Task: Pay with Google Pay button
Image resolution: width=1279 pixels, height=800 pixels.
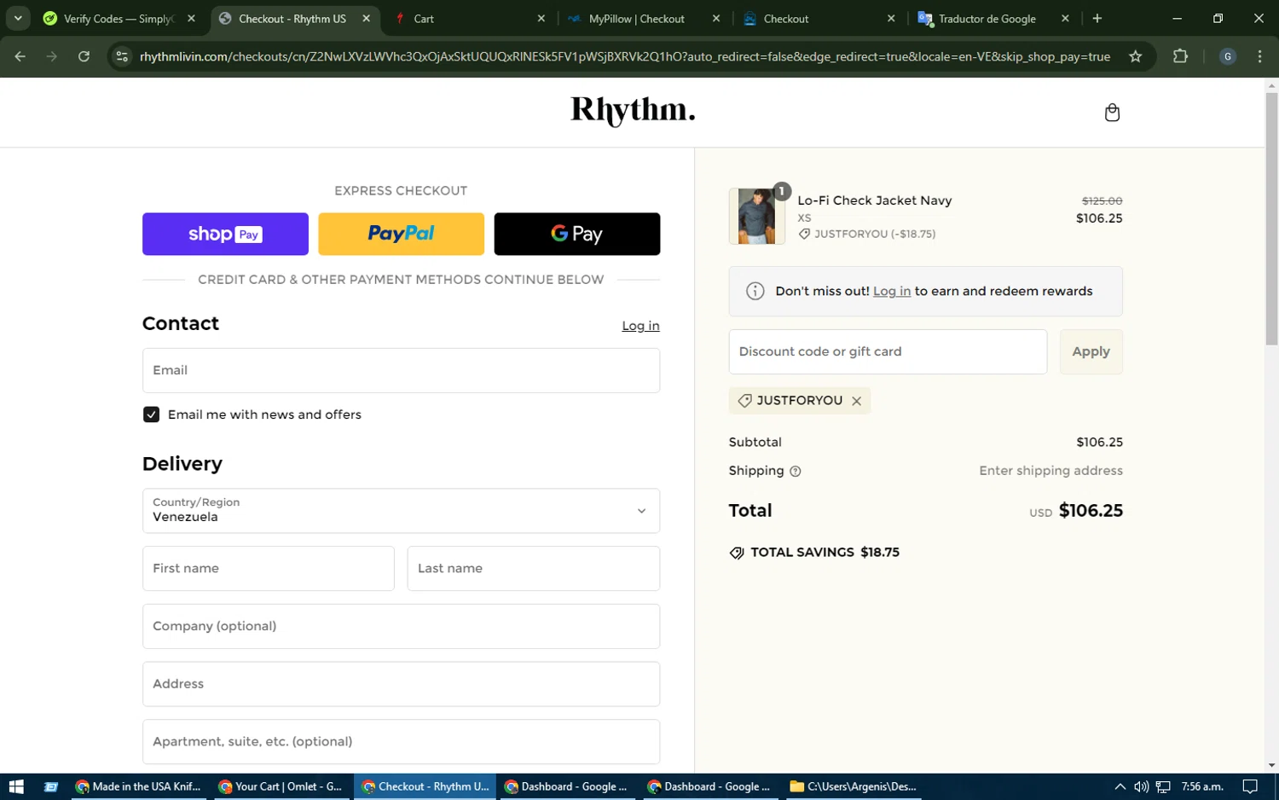Action: point(577,234)
